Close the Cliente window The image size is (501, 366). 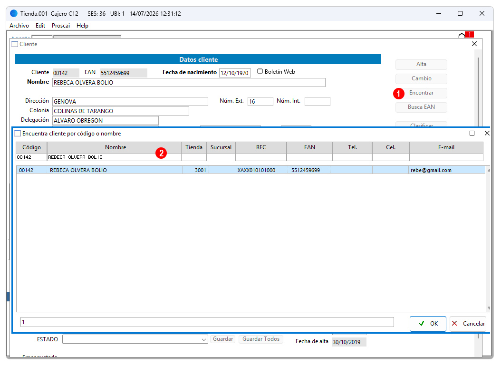coord(474,44)
